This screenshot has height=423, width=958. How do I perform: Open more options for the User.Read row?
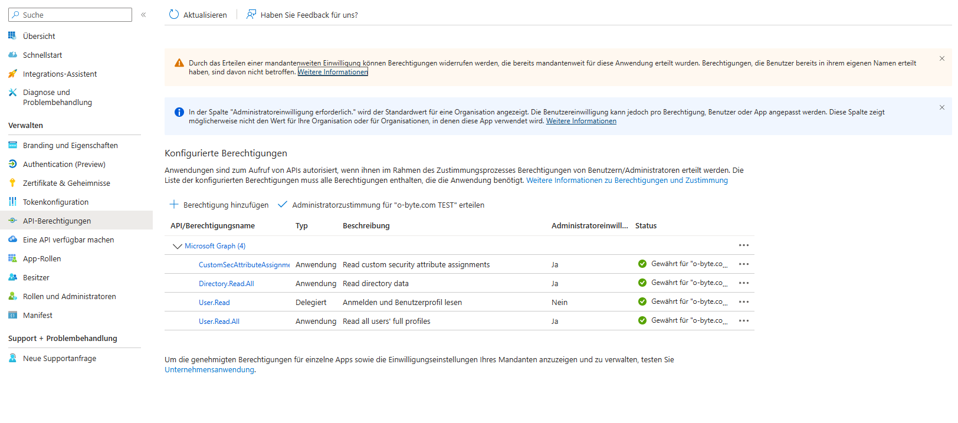click(x=744, y=302)
